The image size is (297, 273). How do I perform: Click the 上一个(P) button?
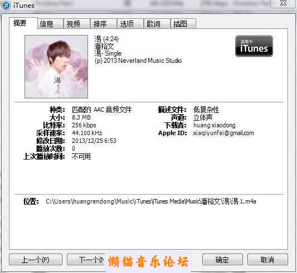[x=36, y=260]
